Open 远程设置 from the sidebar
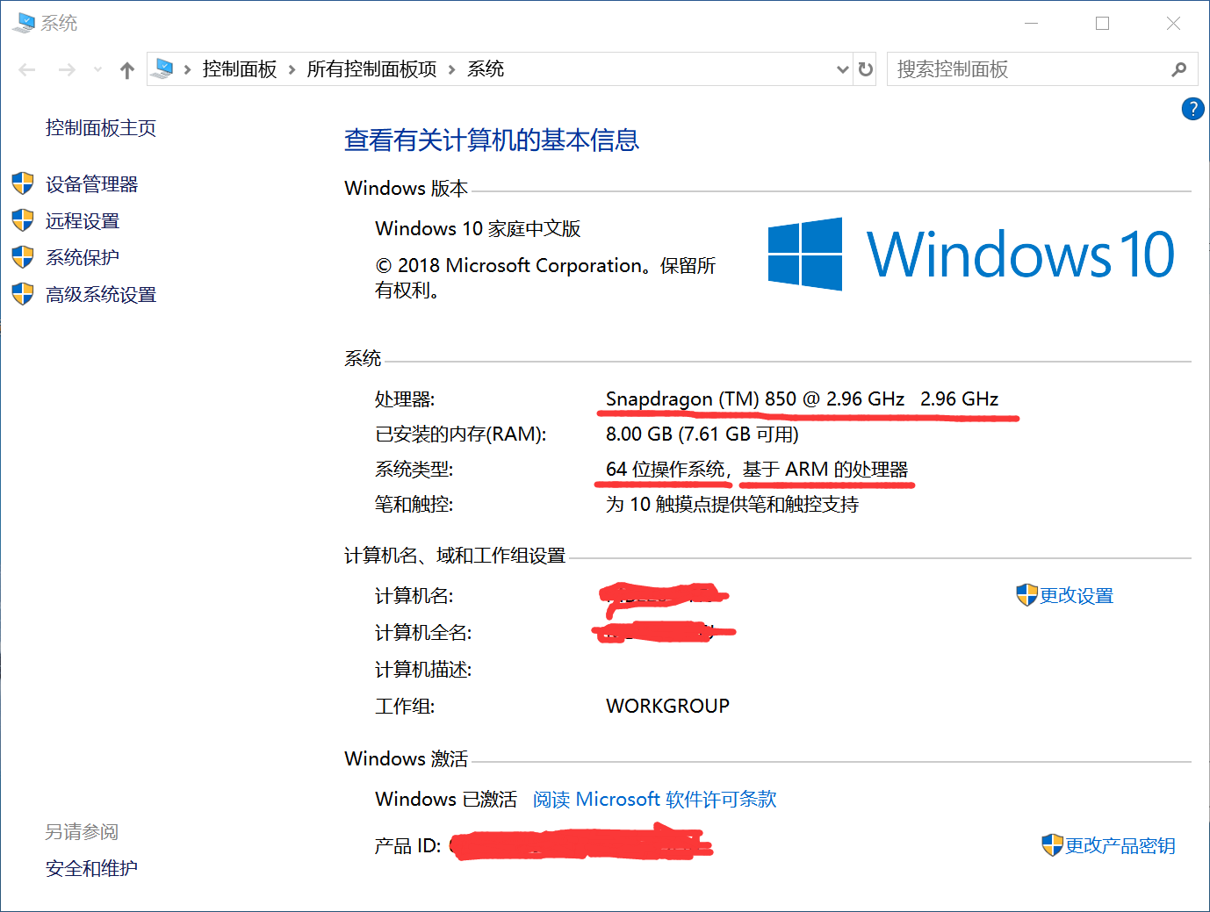The image size is (1210, 912). pos(83,221)
